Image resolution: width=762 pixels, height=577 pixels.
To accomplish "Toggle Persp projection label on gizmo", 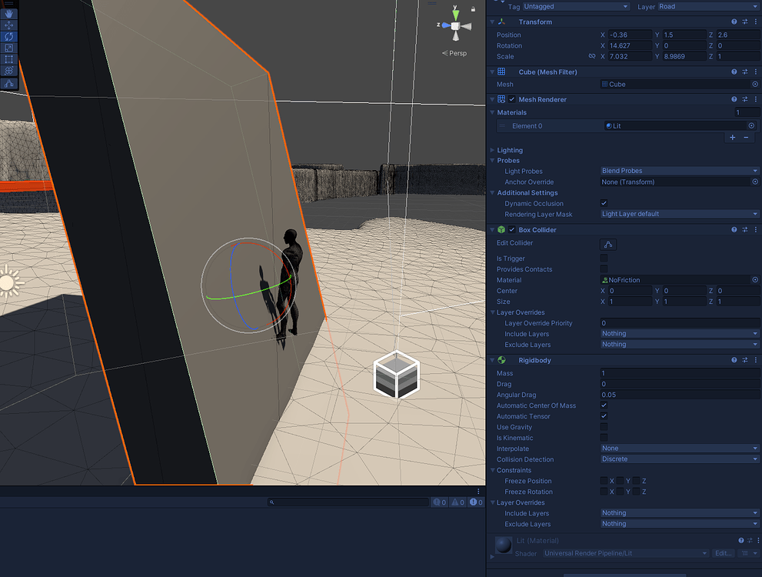I will point(454,53).
